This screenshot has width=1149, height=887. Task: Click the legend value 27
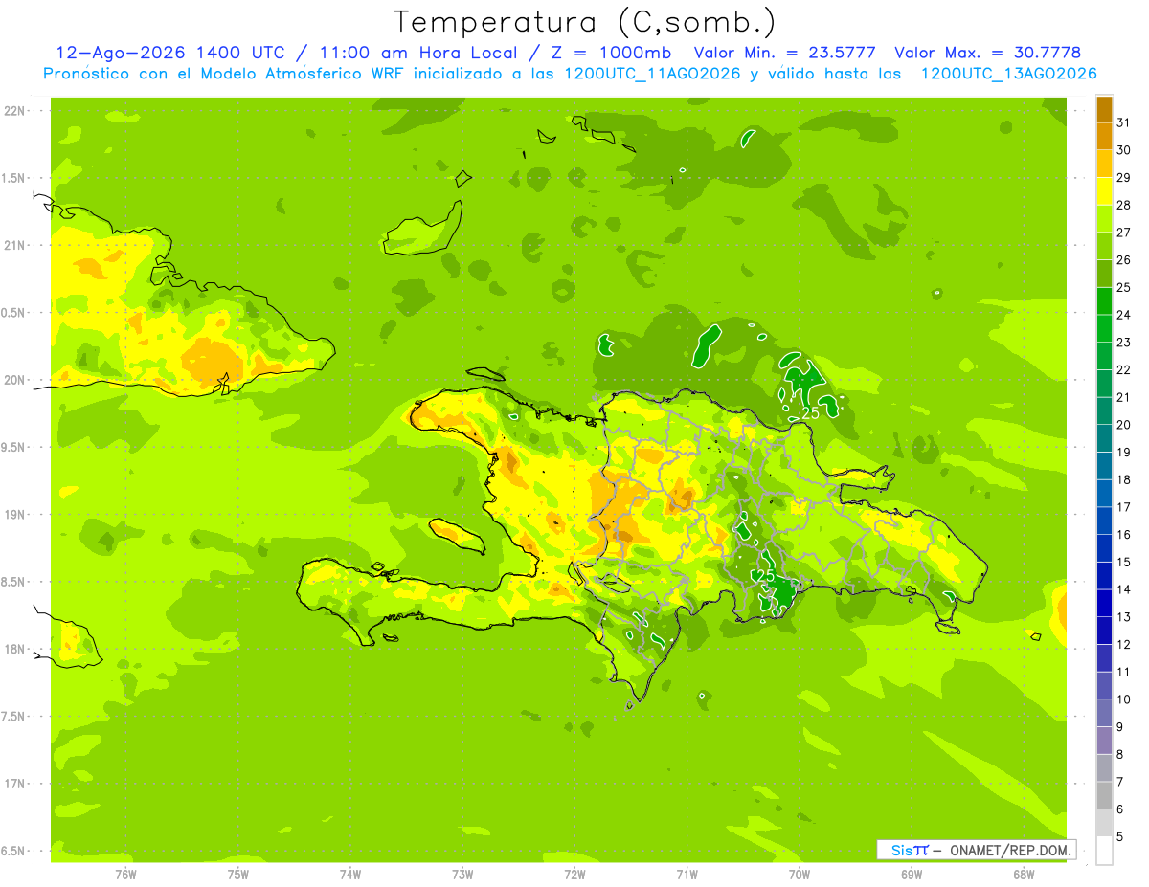(x=1124, y=233)
